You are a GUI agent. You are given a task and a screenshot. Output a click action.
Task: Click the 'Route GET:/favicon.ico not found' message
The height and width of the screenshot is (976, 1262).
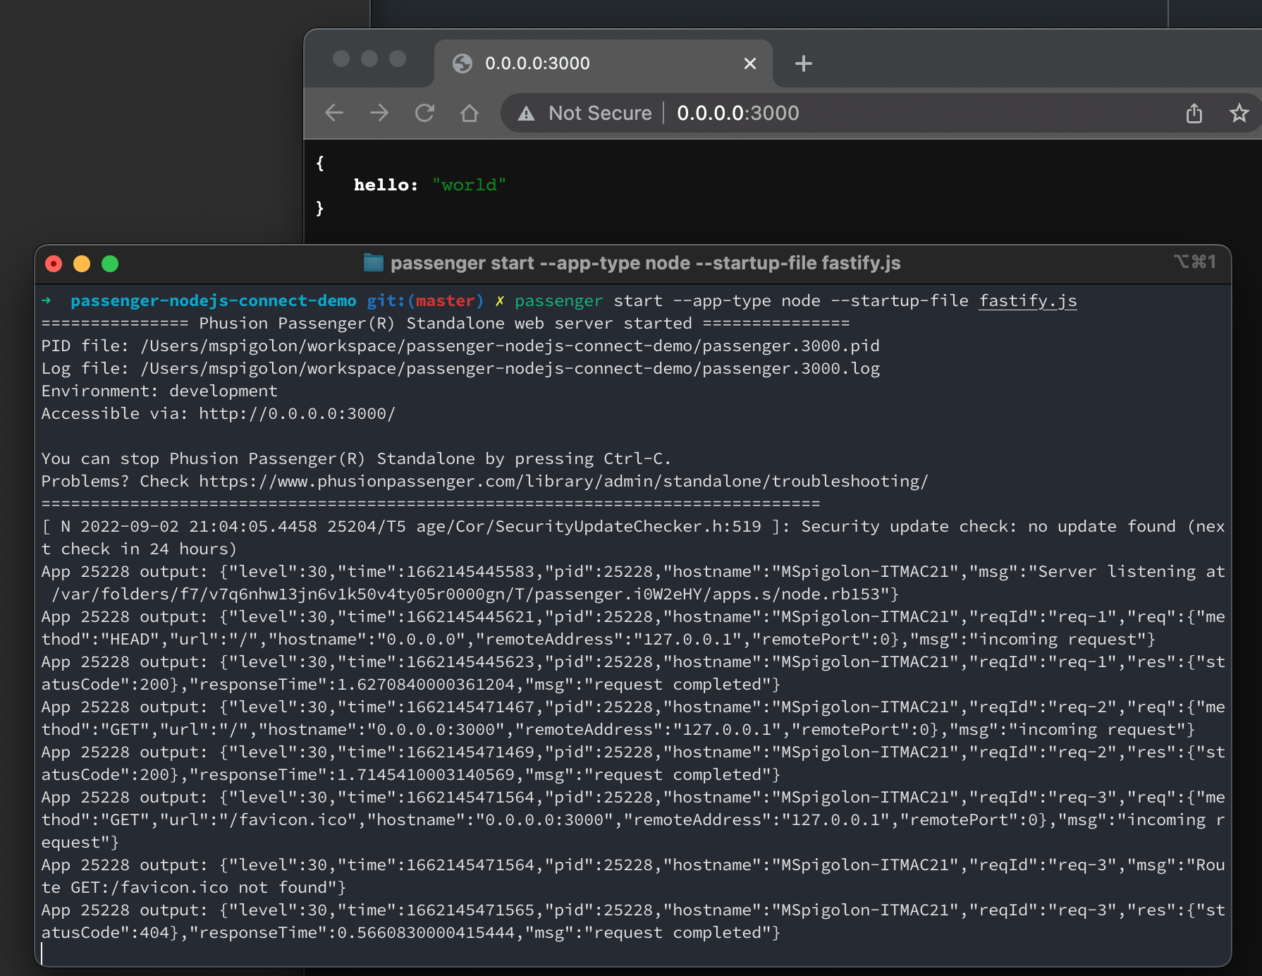633,877
